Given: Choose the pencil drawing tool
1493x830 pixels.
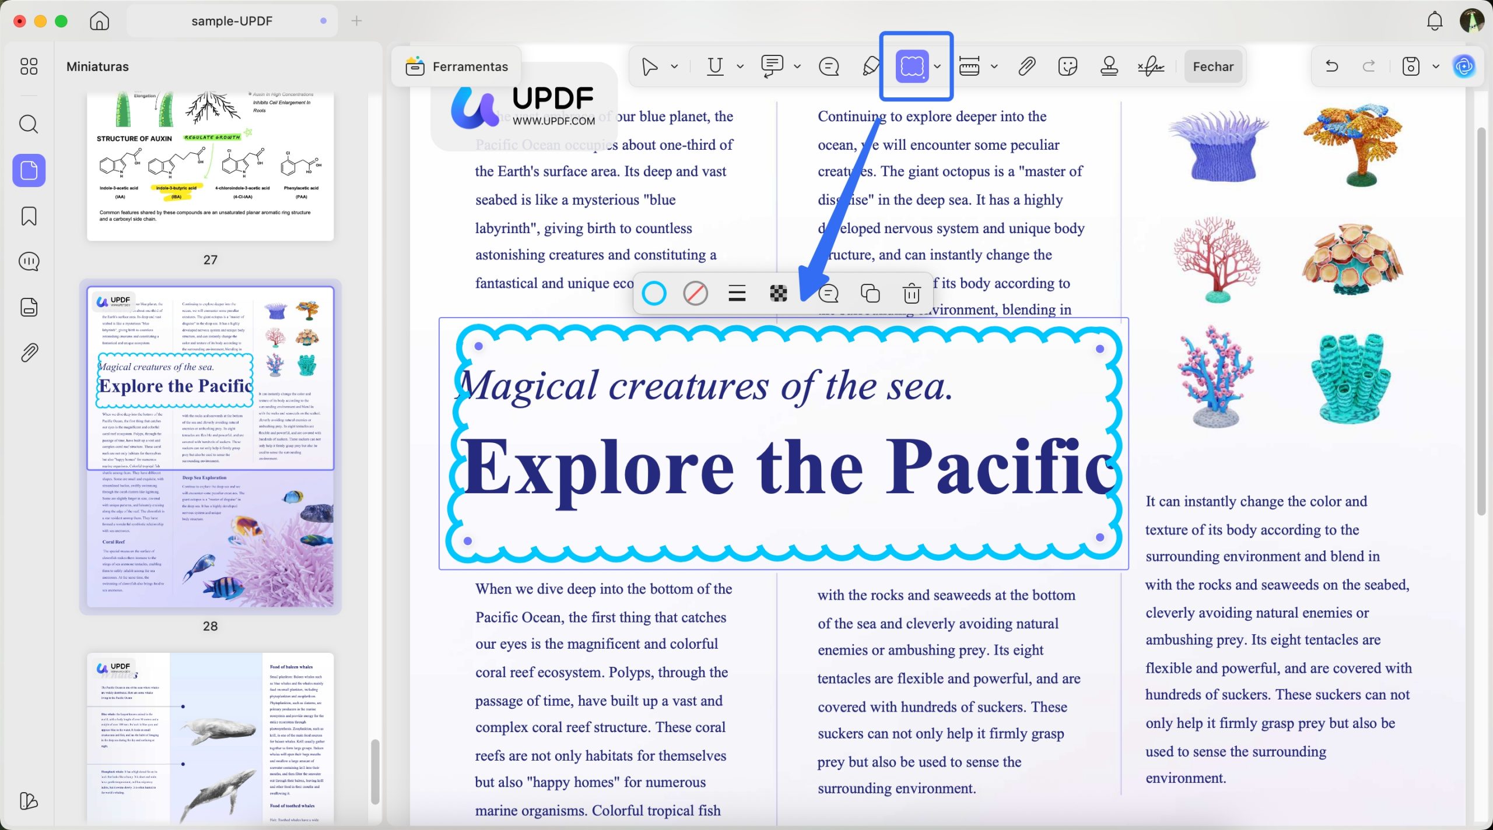Looking at the screenshot, I should pos(871,66).
